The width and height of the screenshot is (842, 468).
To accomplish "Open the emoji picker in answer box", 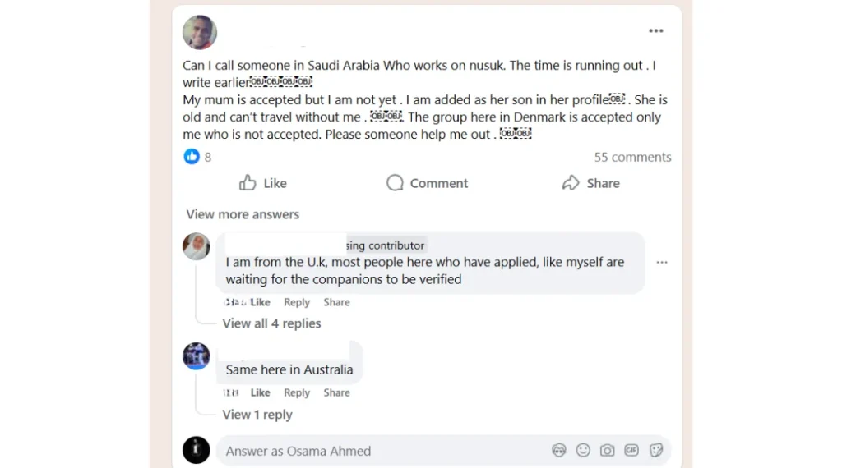I will coord(583,450).
